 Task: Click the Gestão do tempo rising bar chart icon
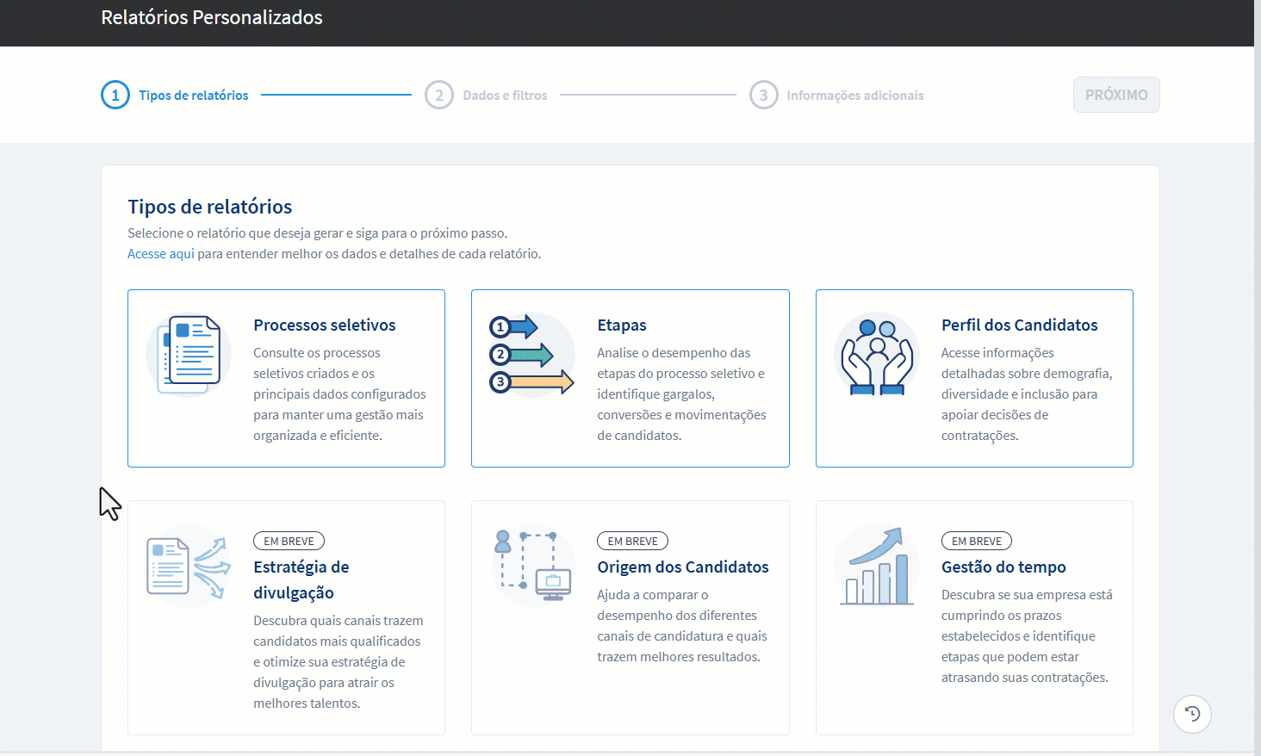(x=876, y=565)
